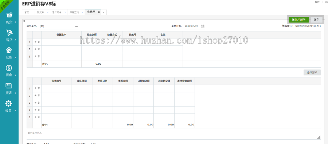Switch to the 首页 home tab
This screenshot has height=144, width=328.
27,12
